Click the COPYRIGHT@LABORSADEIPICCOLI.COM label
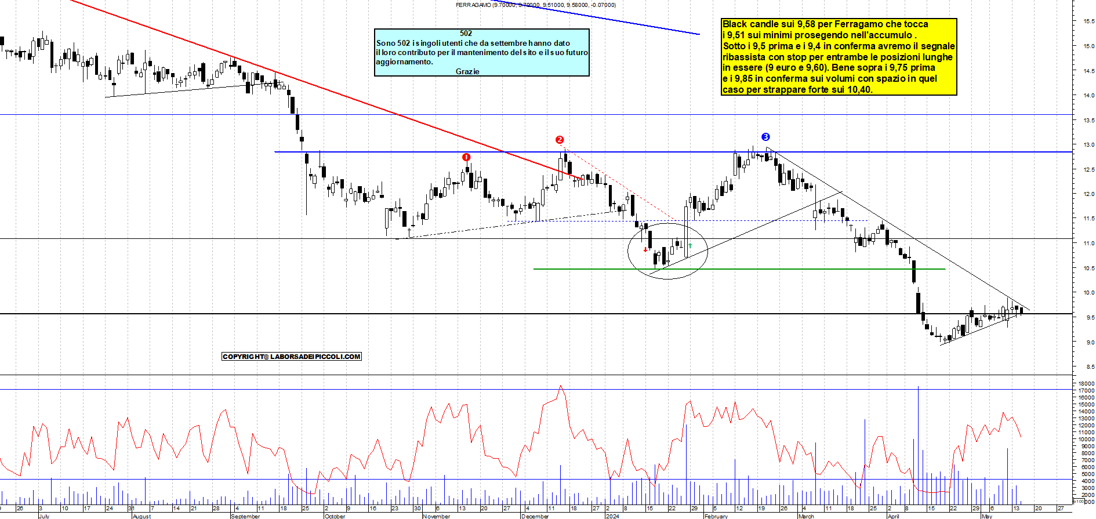 click(292, 357)
